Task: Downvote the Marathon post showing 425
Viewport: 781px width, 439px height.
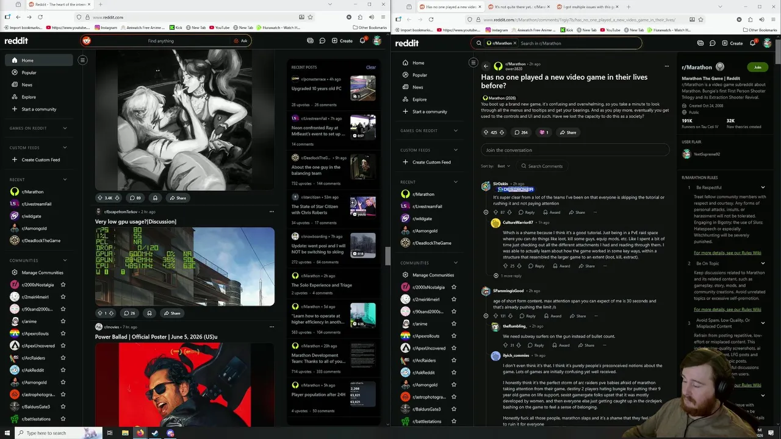Action: point(502,132)
